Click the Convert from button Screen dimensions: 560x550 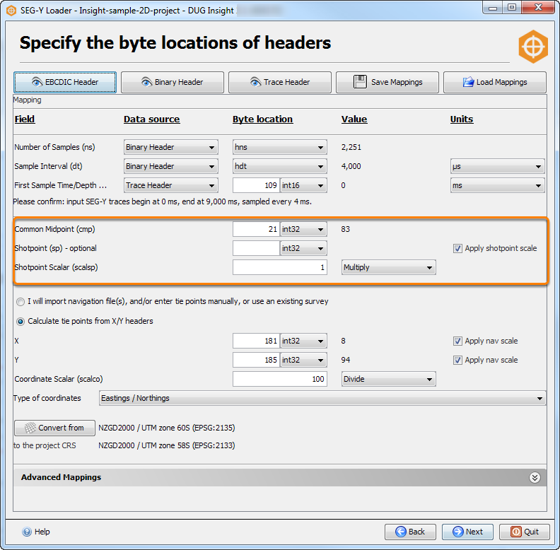point(54,428)
